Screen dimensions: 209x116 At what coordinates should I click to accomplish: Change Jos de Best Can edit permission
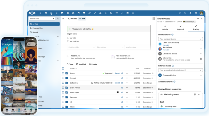[x=167, y=50]
